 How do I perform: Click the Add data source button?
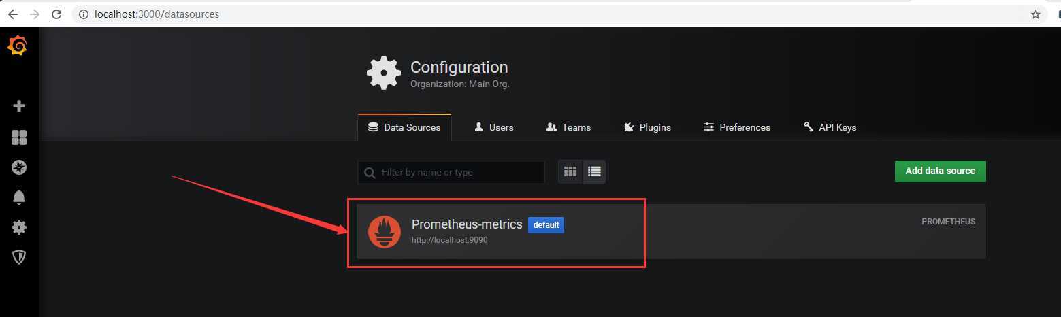(x=940, y=171)
